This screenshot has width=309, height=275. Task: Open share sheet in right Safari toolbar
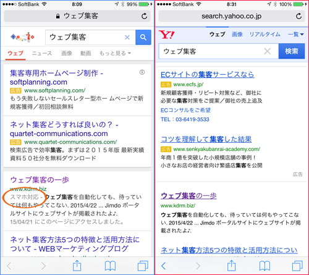pos(231,266)
